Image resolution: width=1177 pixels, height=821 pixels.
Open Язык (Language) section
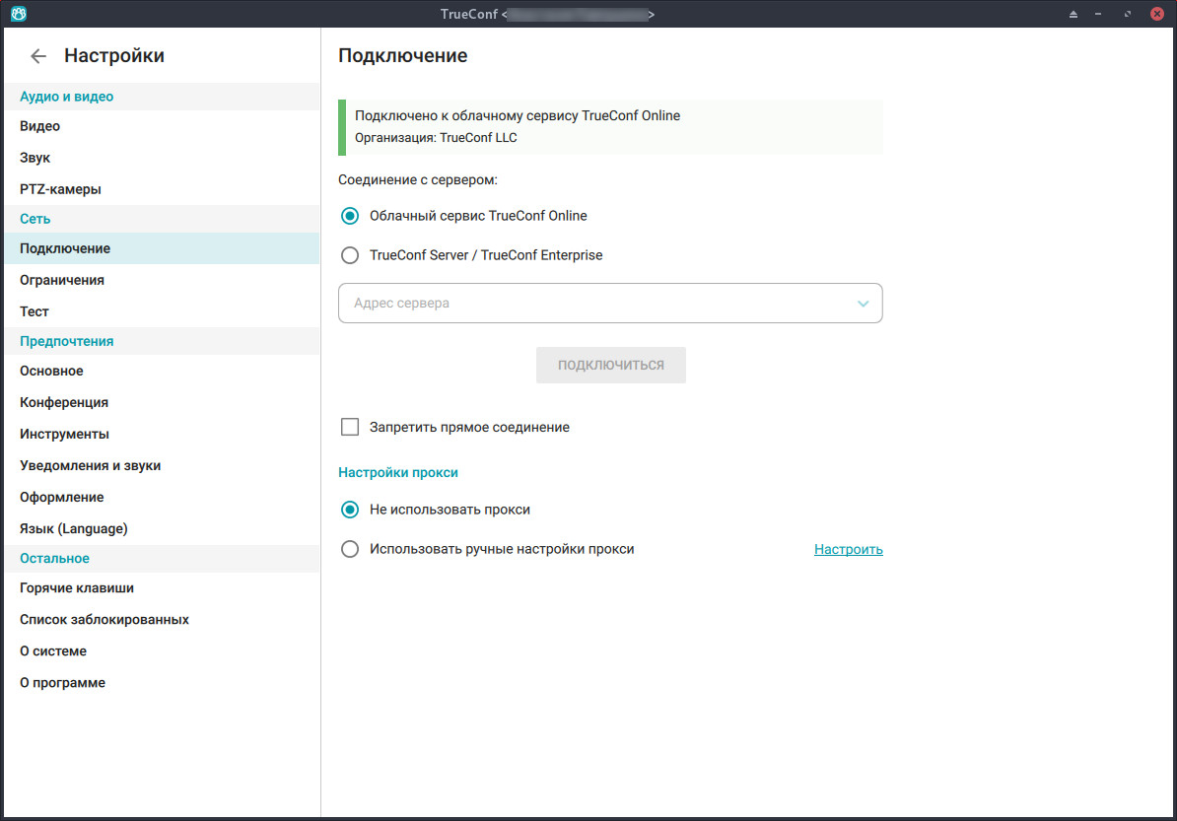coord(162,528)
